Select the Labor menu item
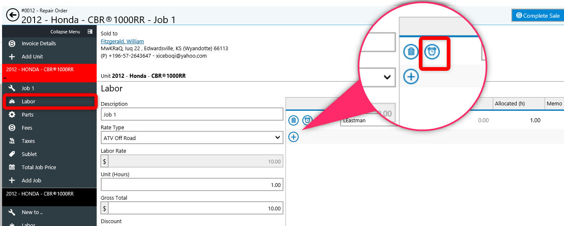 [x=50, y=101]
